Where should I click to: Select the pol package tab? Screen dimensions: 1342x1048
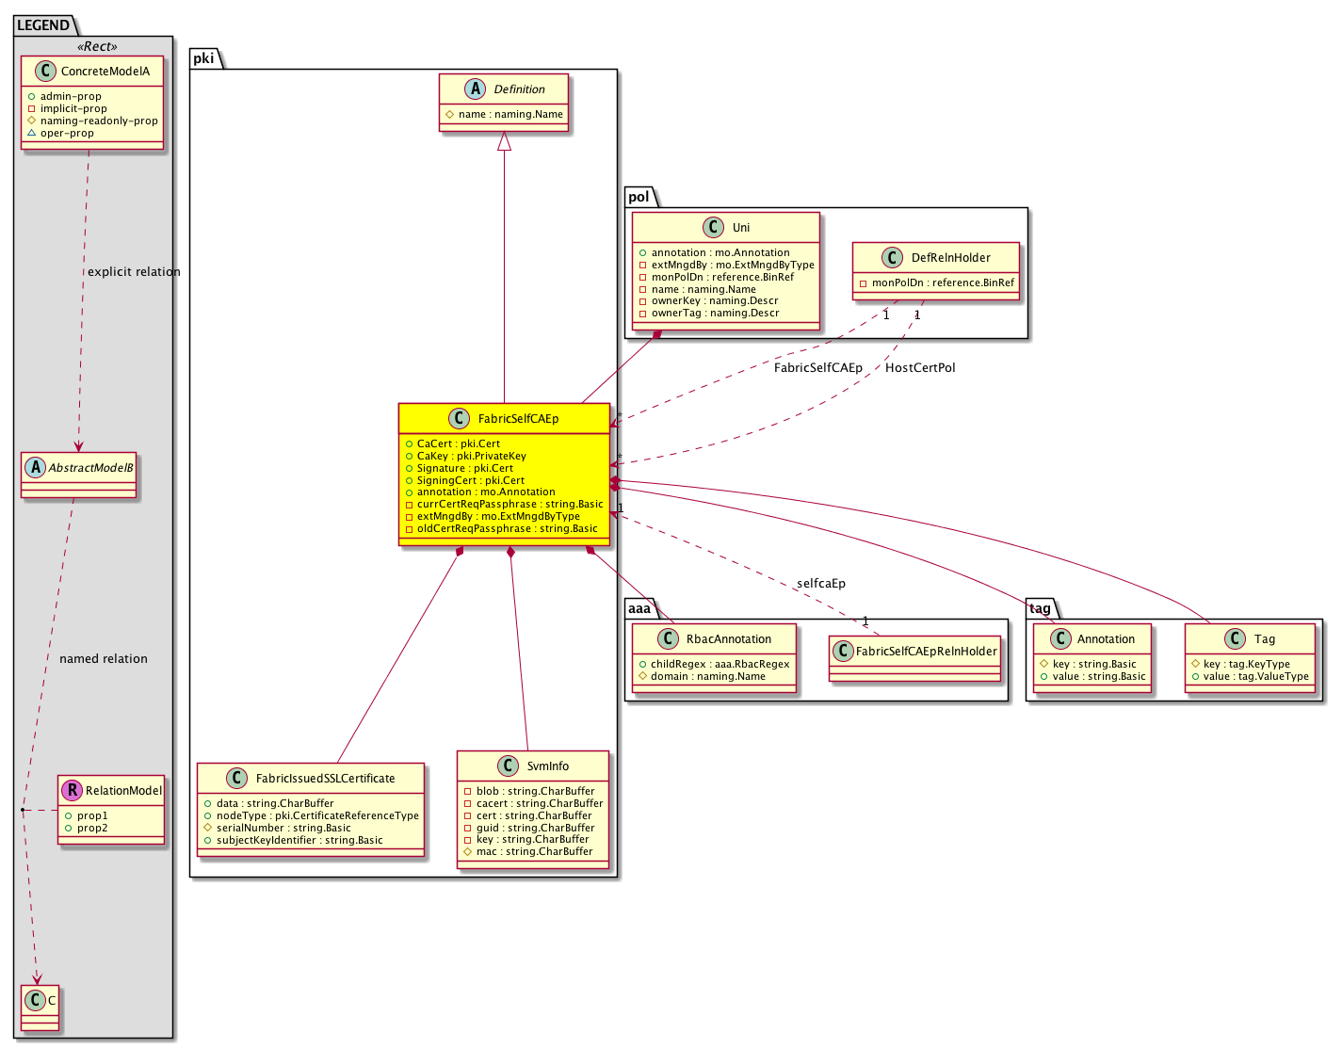coord(639,197)
